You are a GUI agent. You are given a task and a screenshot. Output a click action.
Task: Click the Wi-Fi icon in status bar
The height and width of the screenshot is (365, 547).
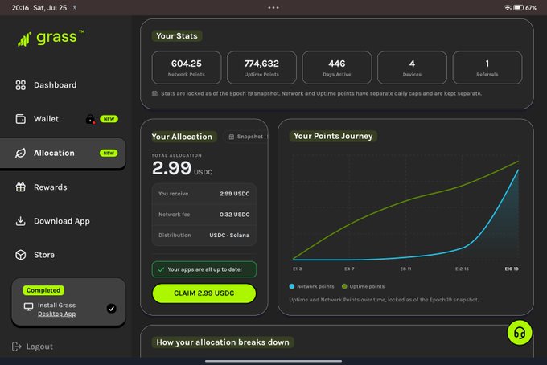(x=508, y=8)
